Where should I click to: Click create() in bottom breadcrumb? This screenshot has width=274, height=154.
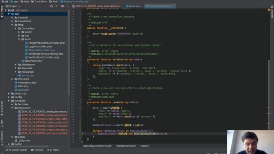(145, 146)
